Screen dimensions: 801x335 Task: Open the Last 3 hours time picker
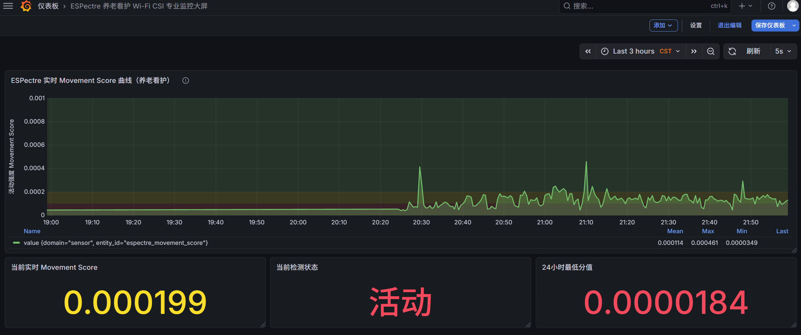click(x=640, y=51)
